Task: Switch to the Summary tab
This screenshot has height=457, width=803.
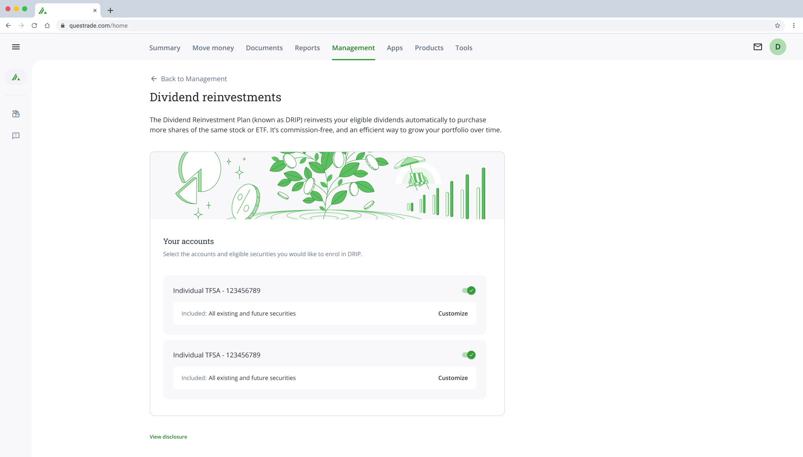Action: pos(165,48)
